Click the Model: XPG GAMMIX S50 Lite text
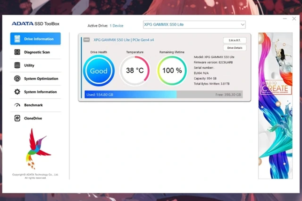302x201 pixels. click(214, 57)
